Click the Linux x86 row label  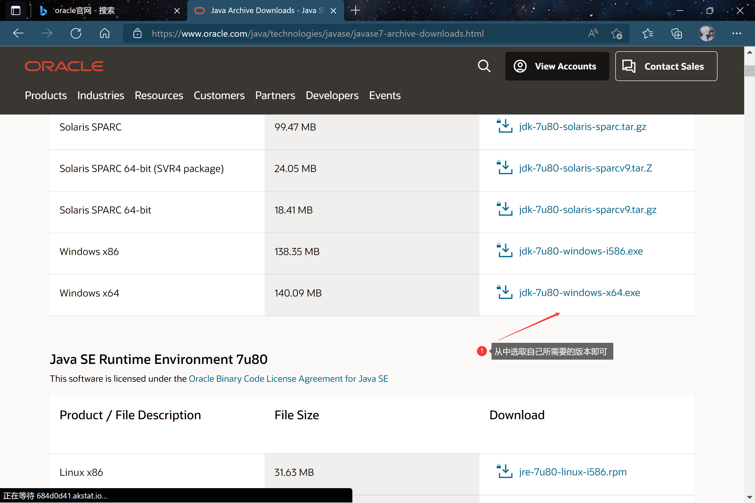[81, 472]
